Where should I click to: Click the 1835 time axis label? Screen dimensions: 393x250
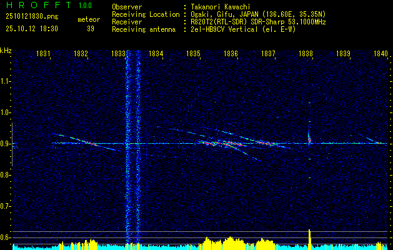coord(193,53)
